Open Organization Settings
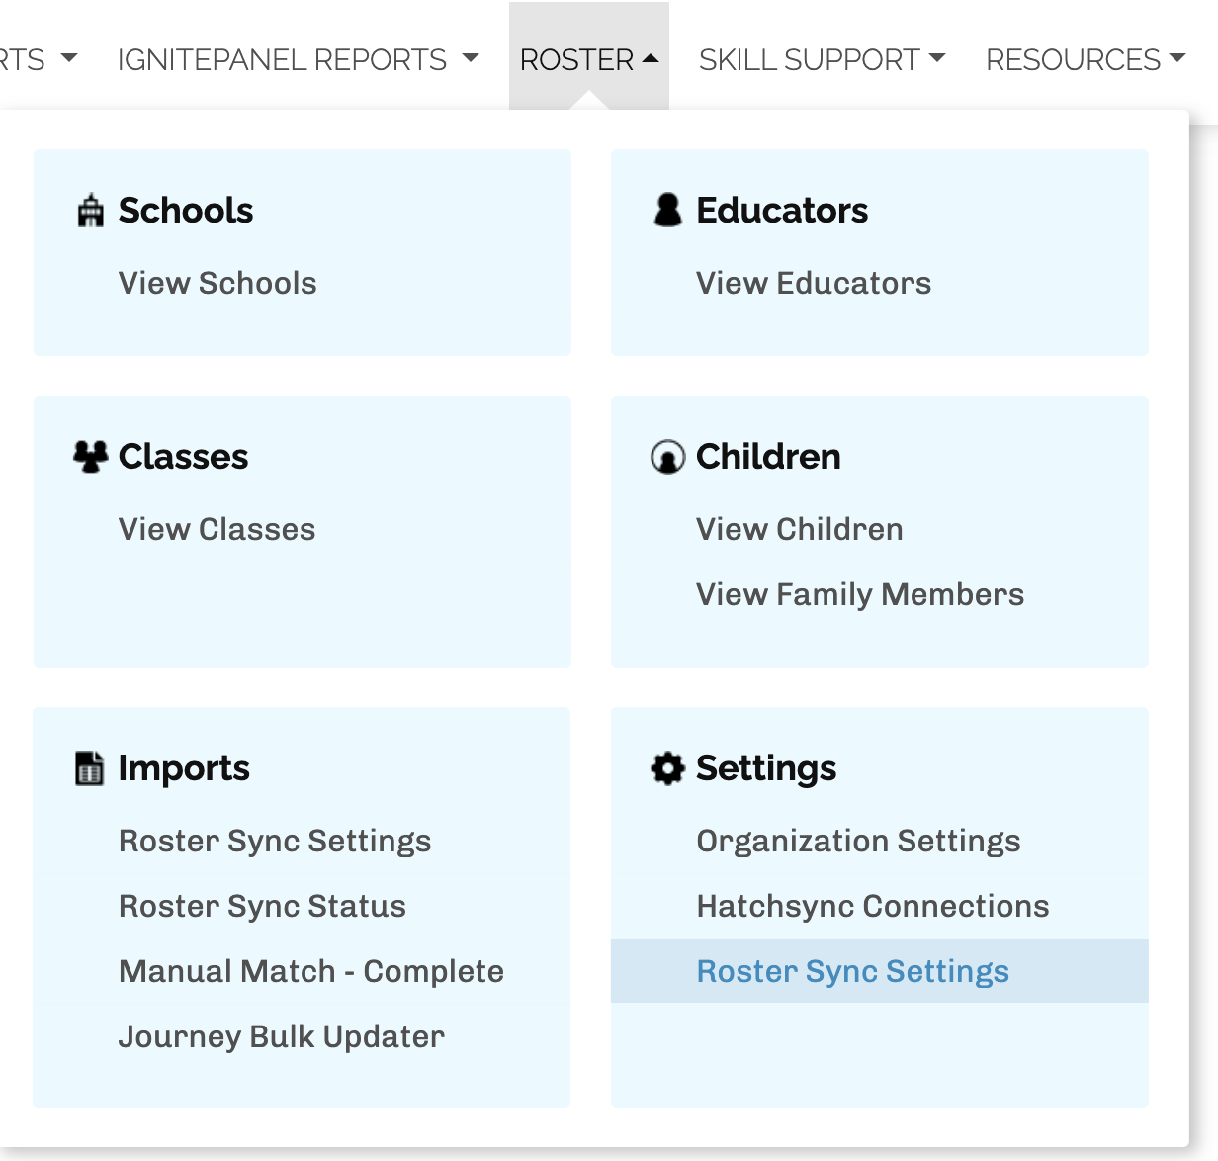 [x=859, y=841]
